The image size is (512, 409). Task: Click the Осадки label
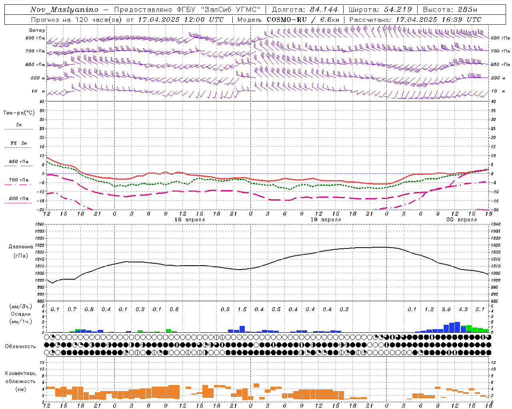coord(20,314)
